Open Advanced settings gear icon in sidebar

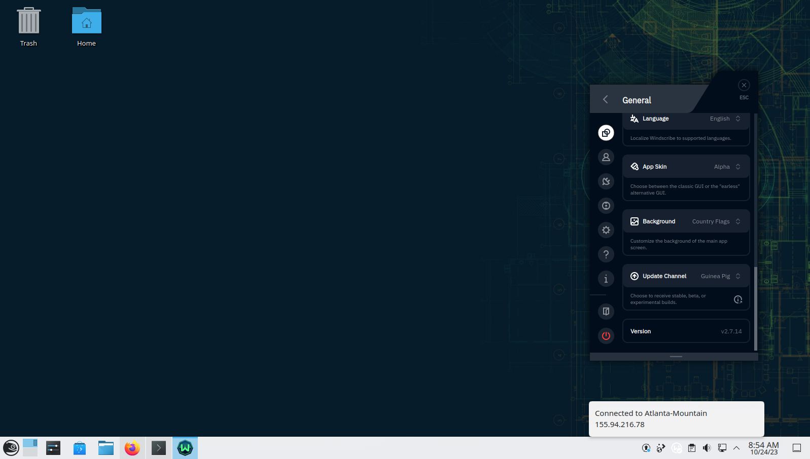click(606, 230)
